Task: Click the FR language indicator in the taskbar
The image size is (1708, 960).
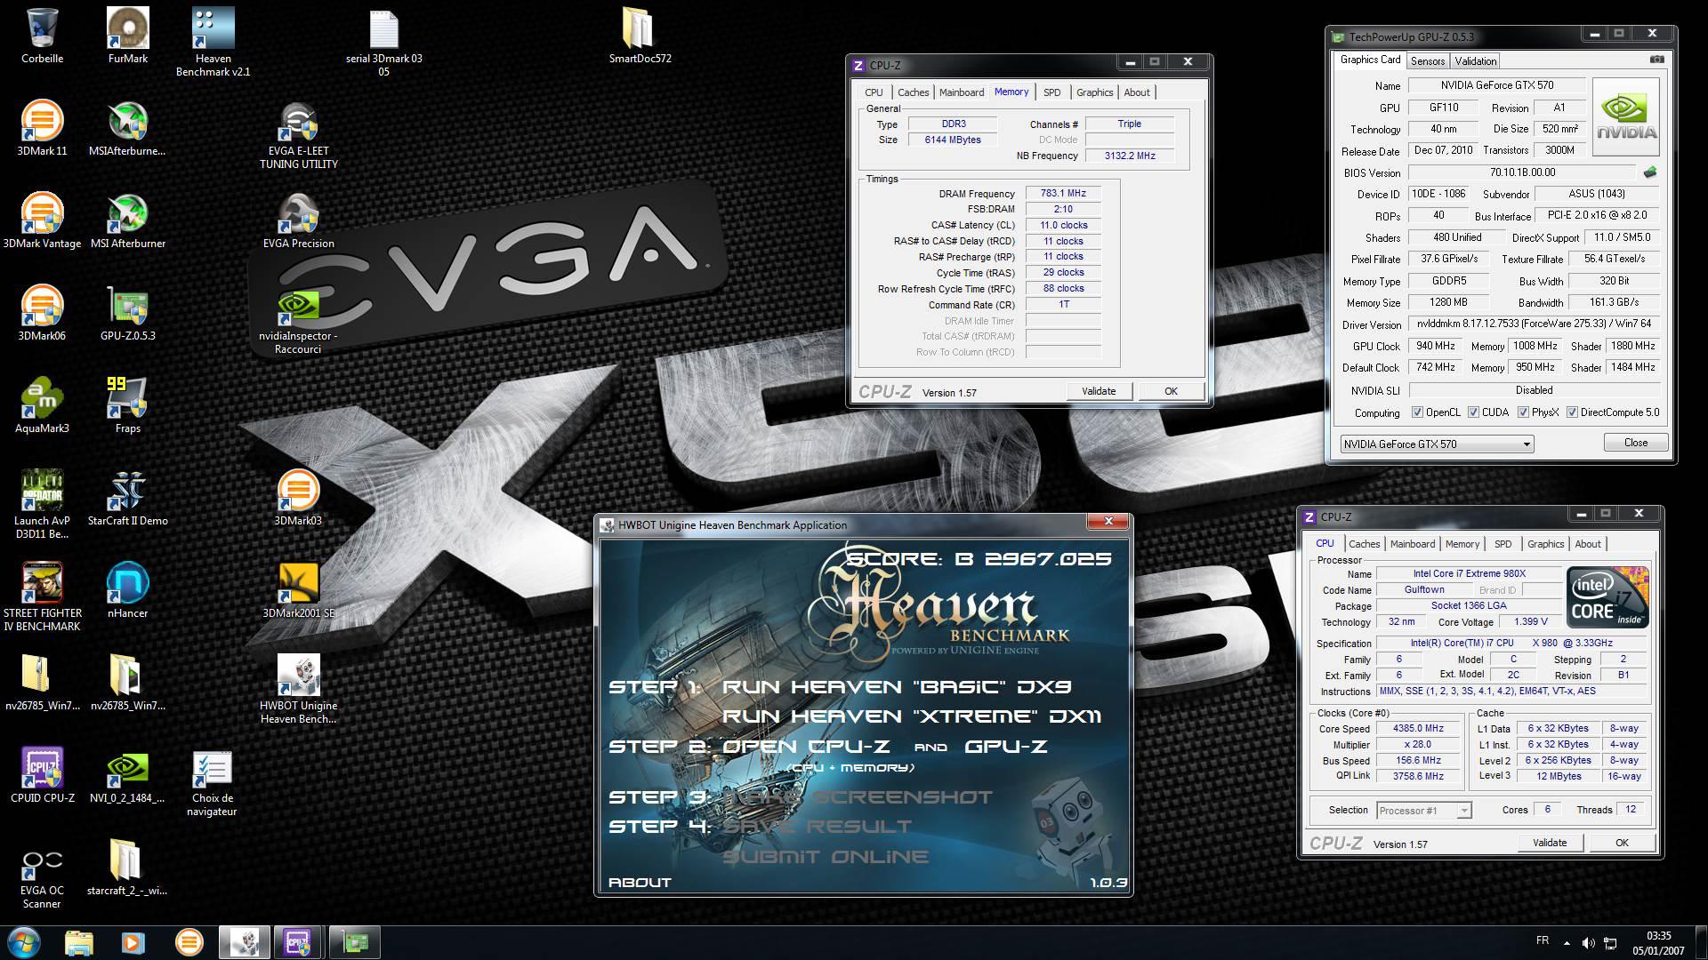Action: (1542, 940)
